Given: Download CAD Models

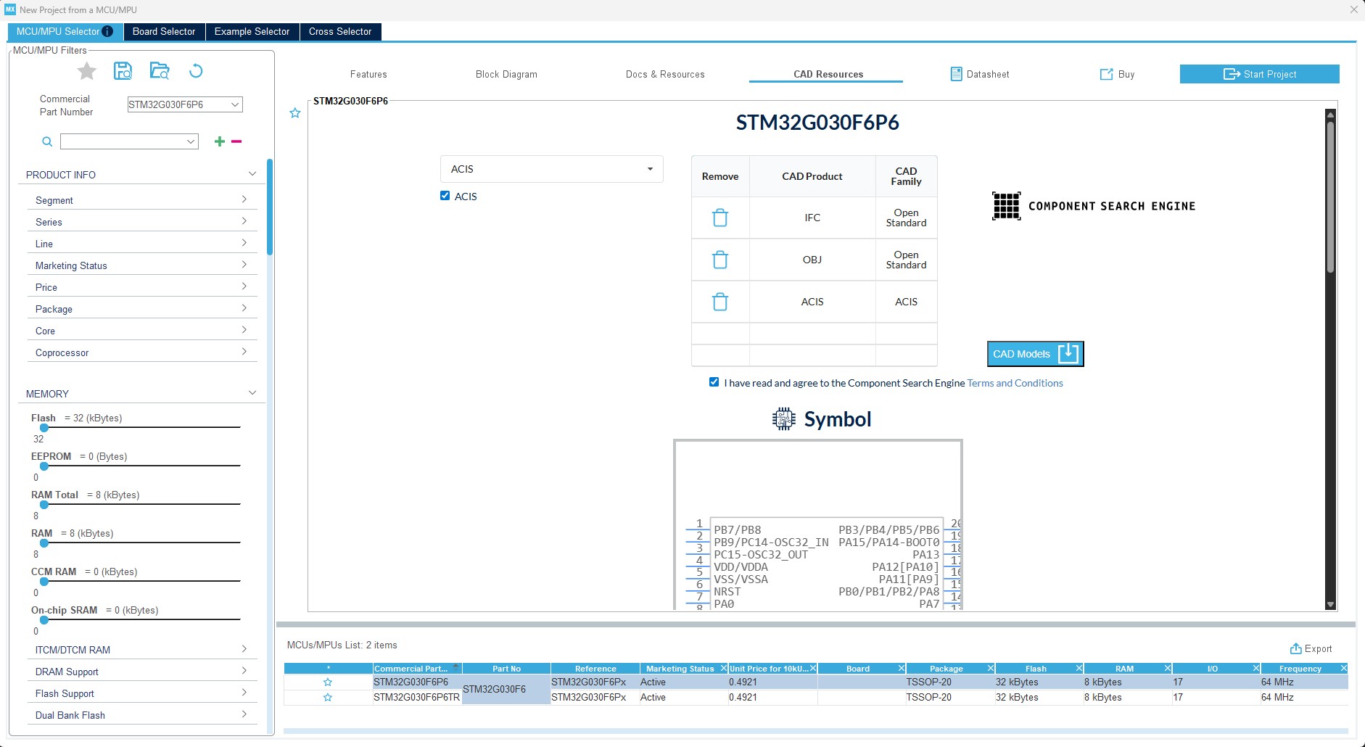Looking at the screenshot, I should coord(1036,354).
